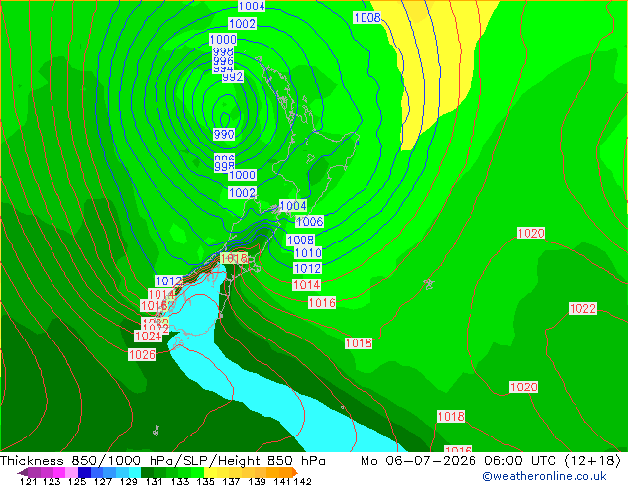Click the legend value 139
The width and height of the screenshot is (628, 485).
pos(257,481)
